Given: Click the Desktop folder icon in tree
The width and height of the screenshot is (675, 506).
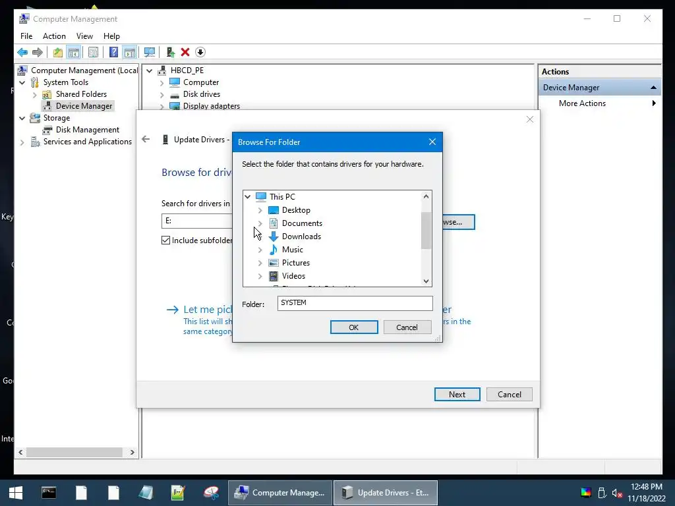Looking at the screenshot, I should [274, 210].
